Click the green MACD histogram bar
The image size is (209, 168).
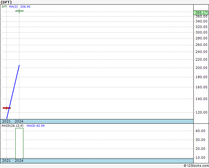click(19, 143)
